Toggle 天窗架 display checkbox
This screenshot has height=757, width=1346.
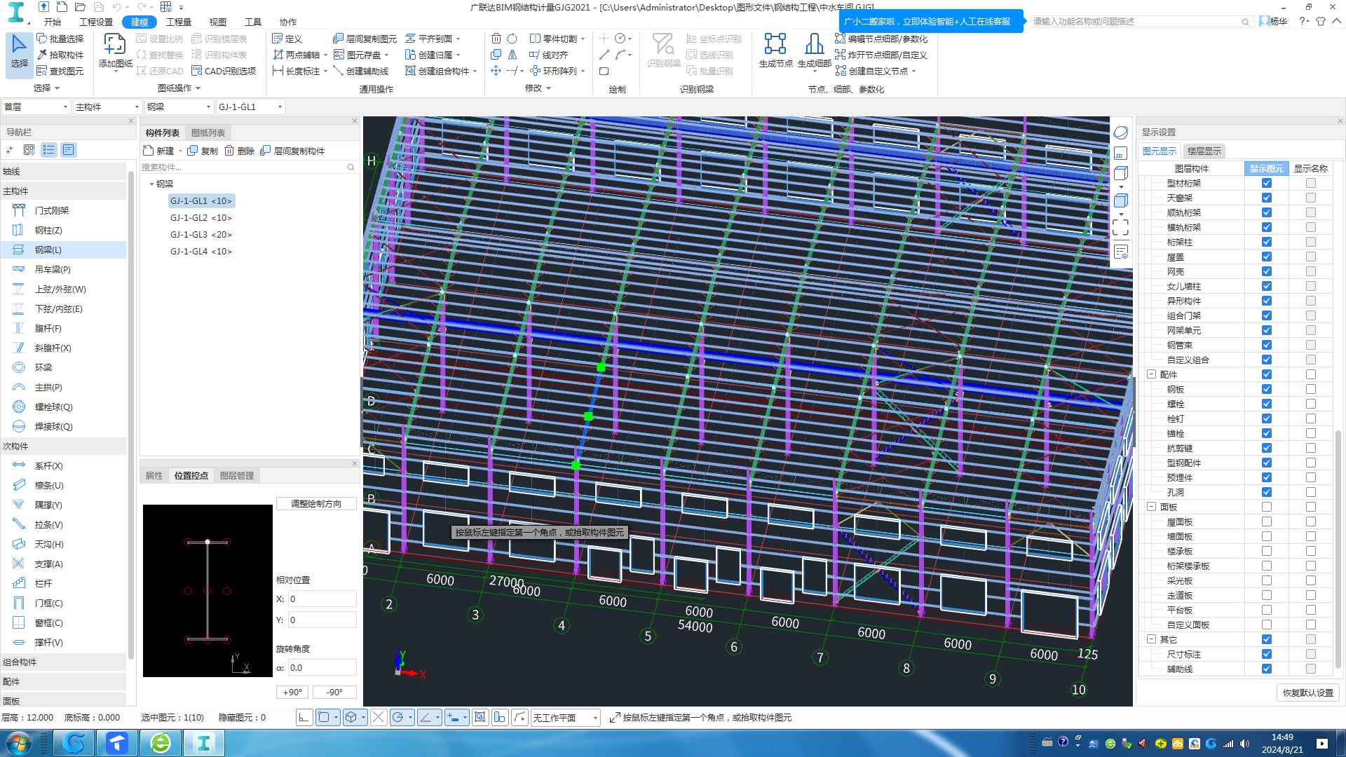[x=1266, y=198]
